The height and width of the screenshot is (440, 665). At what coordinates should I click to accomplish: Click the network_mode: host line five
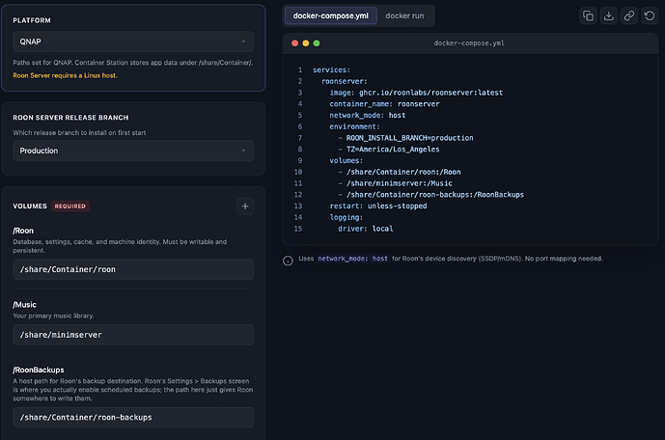pos(368,115)
